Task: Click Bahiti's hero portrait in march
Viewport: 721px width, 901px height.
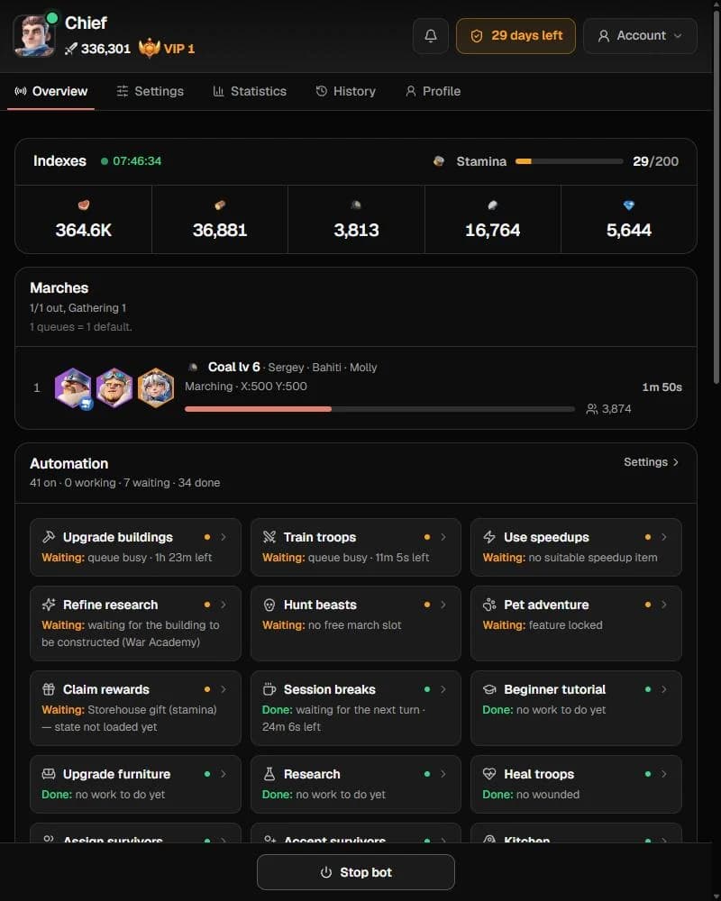Action: pos(114,387)
